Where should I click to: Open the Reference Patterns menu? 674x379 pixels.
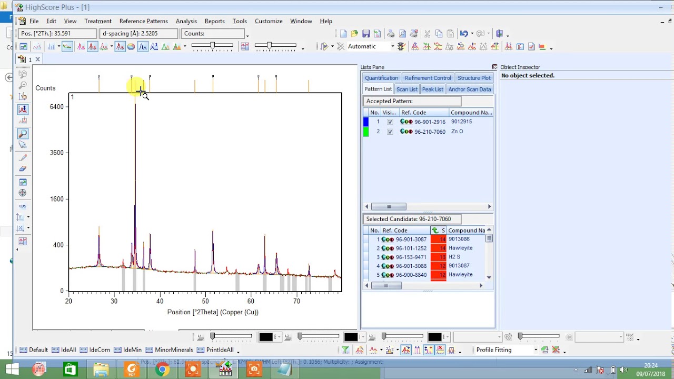pyautogui.click(x=143, y=21)
